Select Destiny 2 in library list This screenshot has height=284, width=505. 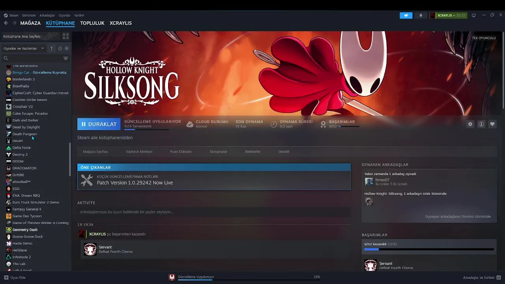(20, 155)
